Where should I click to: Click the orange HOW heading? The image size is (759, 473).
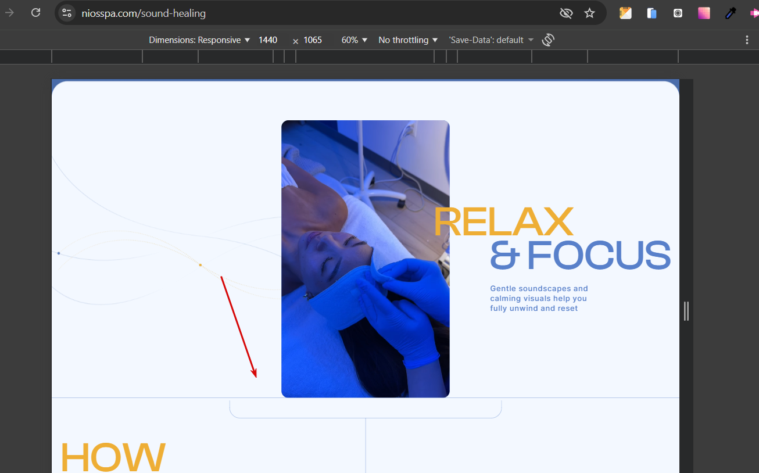click(113, 457)
